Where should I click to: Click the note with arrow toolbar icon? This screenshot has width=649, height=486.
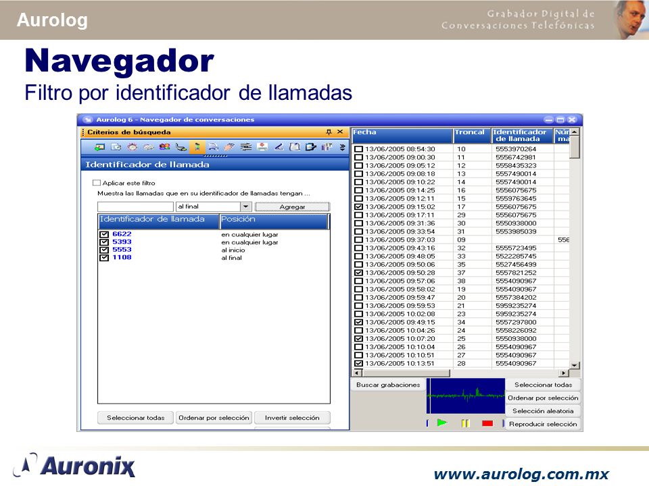(311, 146)
